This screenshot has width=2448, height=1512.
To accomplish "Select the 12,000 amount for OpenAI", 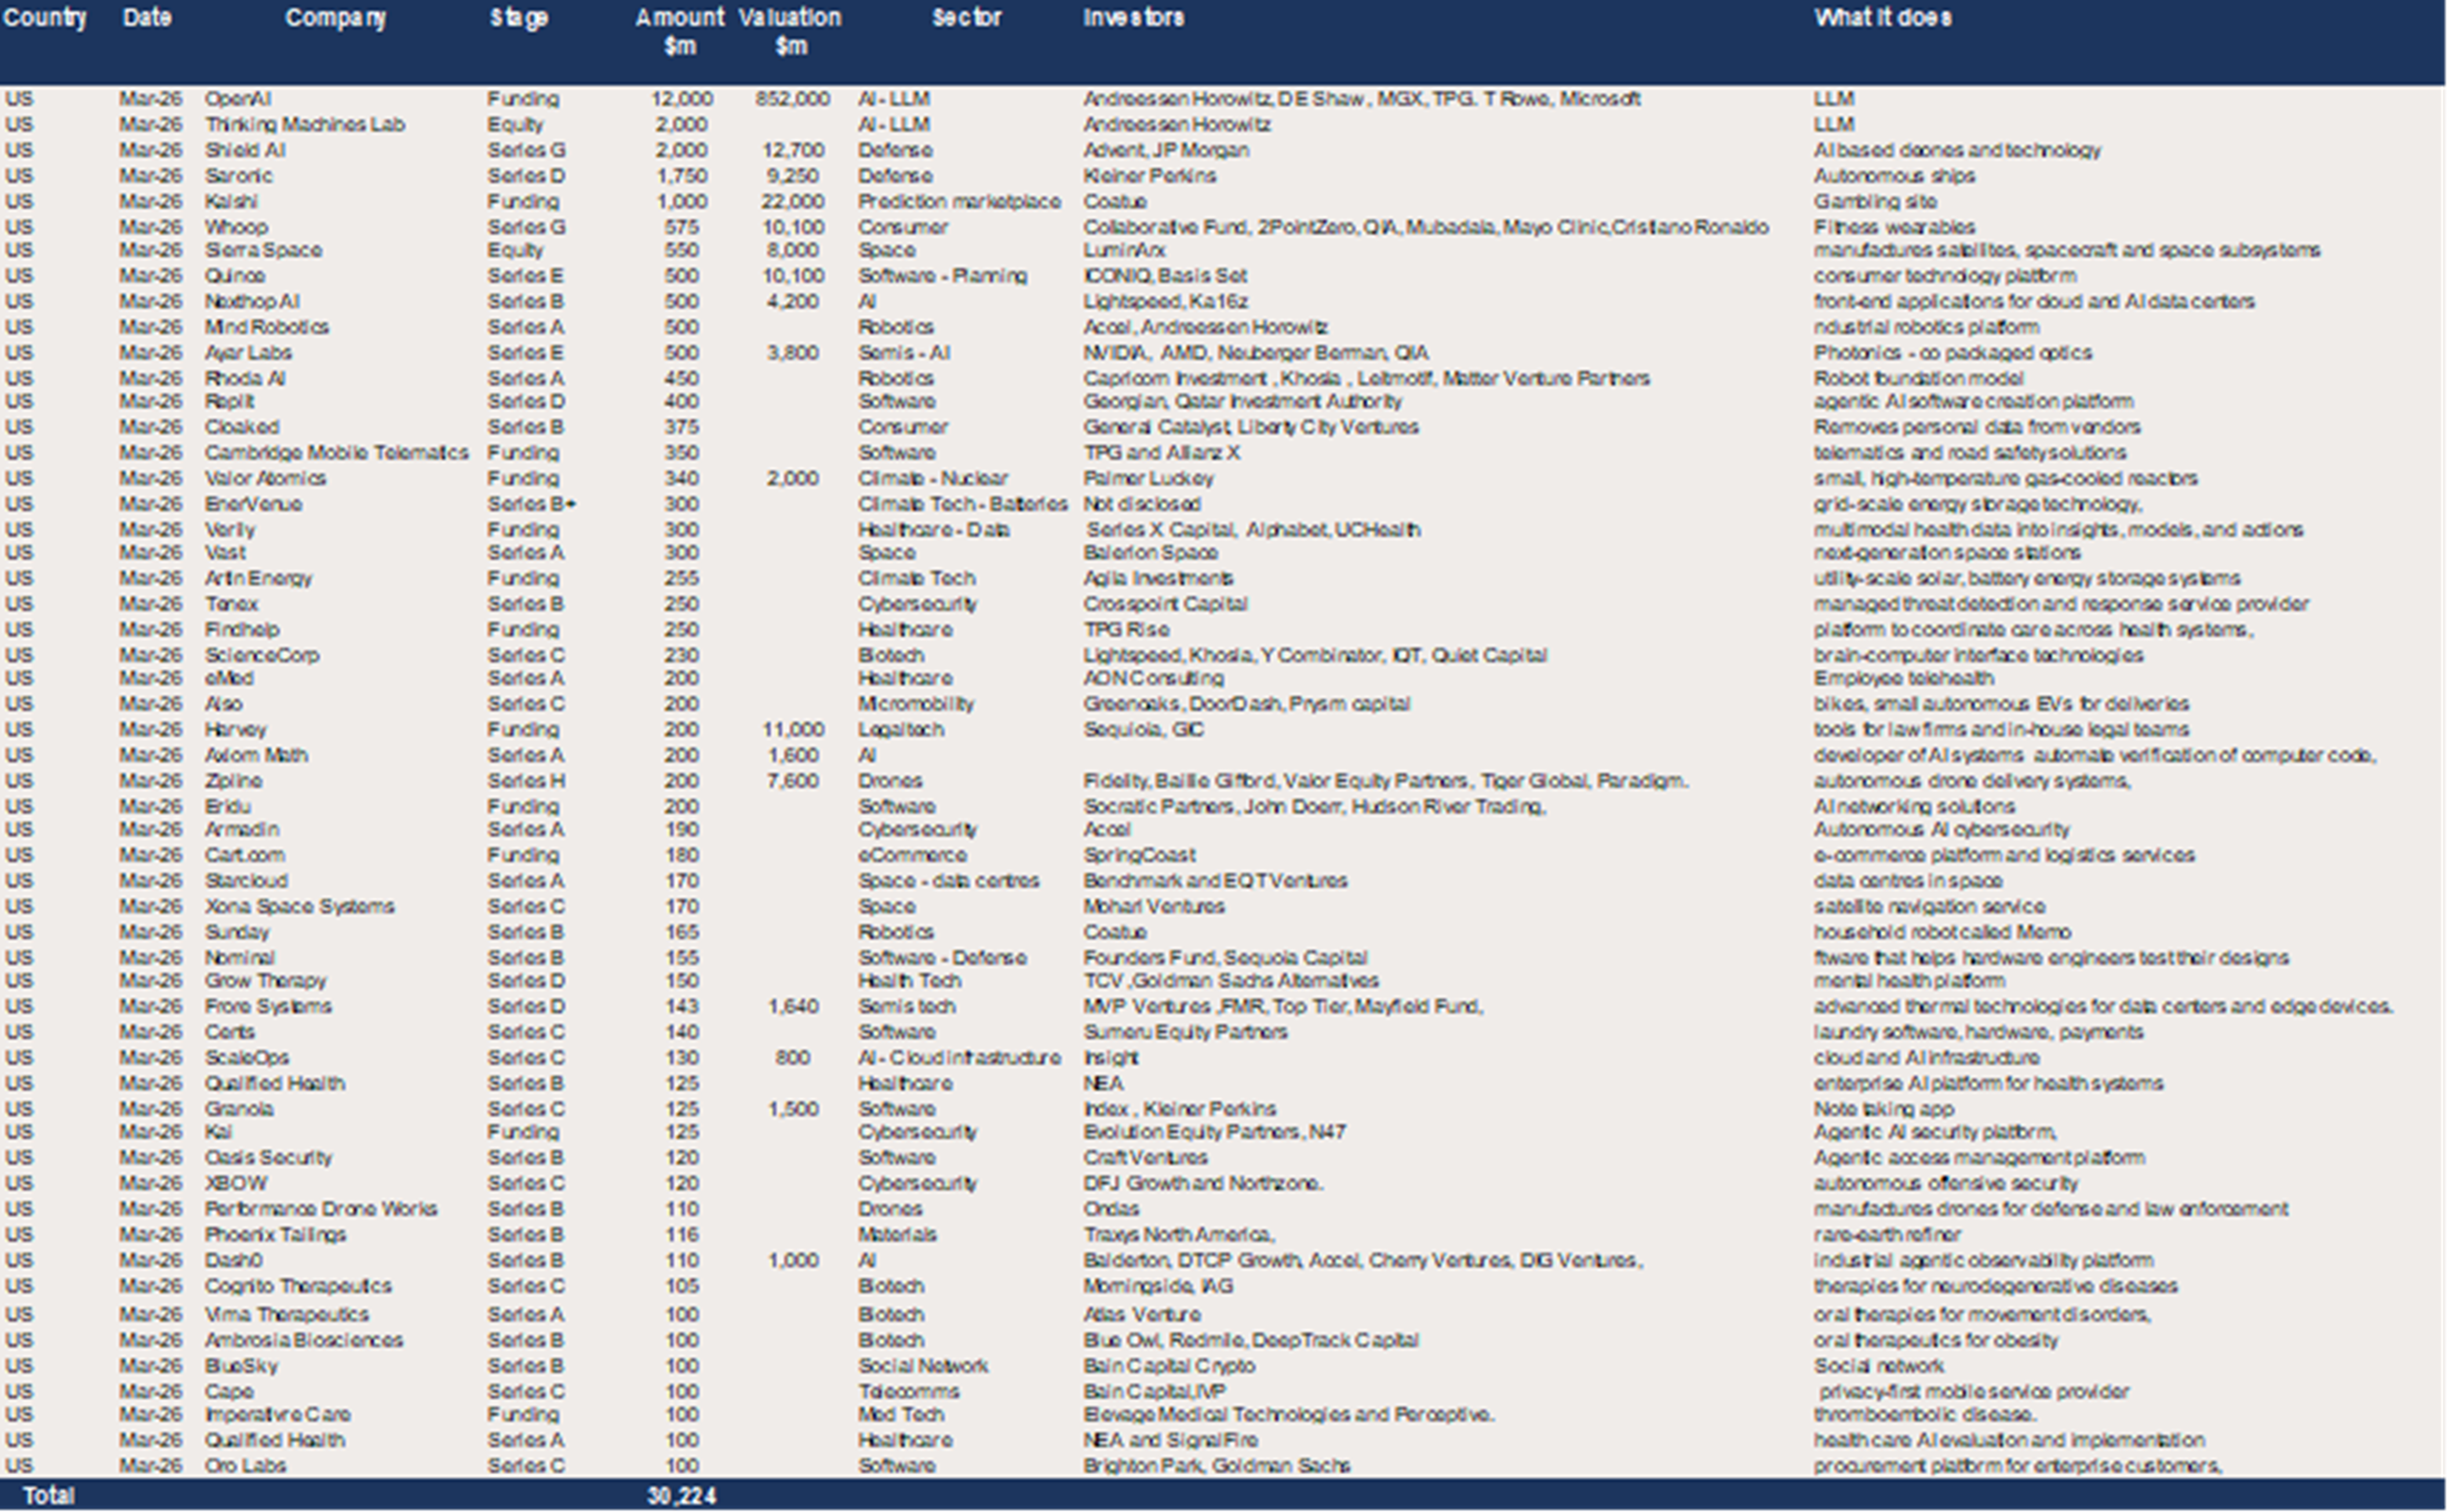I will pos(681,99).
